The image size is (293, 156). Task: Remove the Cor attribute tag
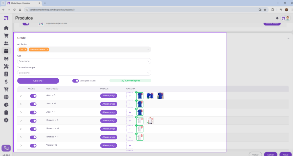pos(25,50)
